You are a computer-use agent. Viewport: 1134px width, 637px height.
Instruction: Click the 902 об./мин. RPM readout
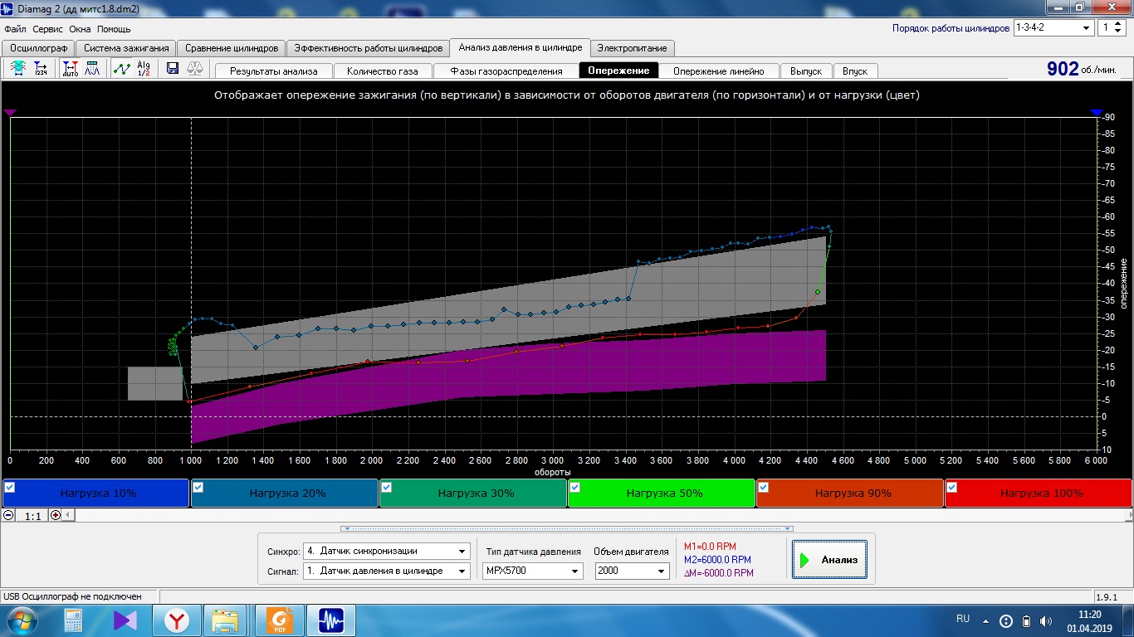(x=1083, y=70)
